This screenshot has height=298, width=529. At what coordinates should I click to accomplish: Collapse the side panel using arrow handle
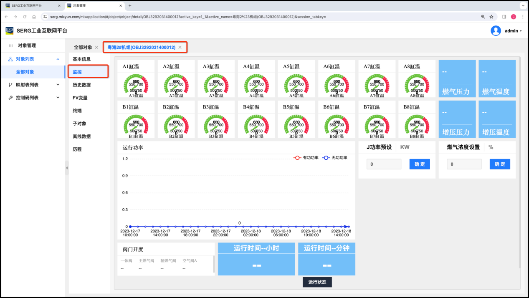tap(67, 168)
